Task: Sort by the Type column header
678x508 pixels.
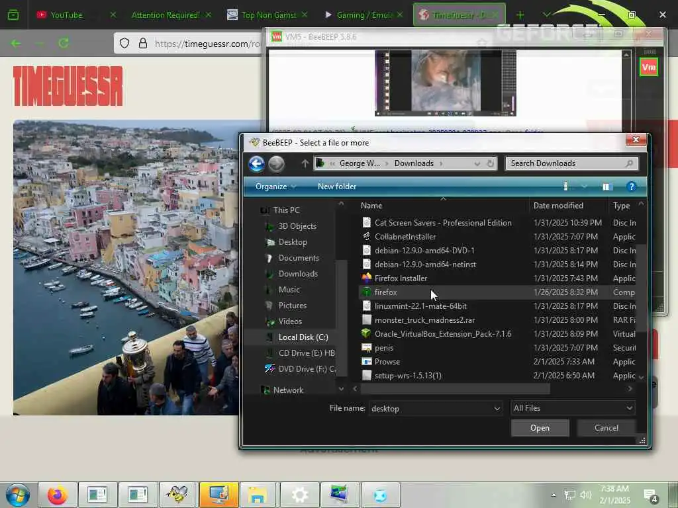Action: [x=622, y=206]
